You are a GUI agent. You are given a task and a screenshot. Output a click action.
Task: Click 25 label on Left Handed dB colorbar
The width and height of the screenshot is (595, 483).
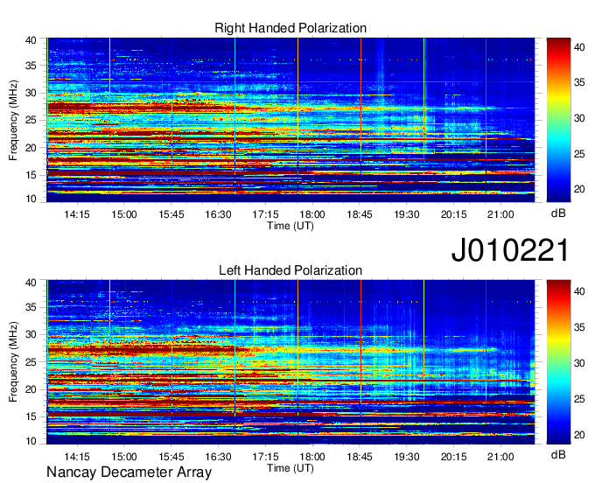click(579, 399)
